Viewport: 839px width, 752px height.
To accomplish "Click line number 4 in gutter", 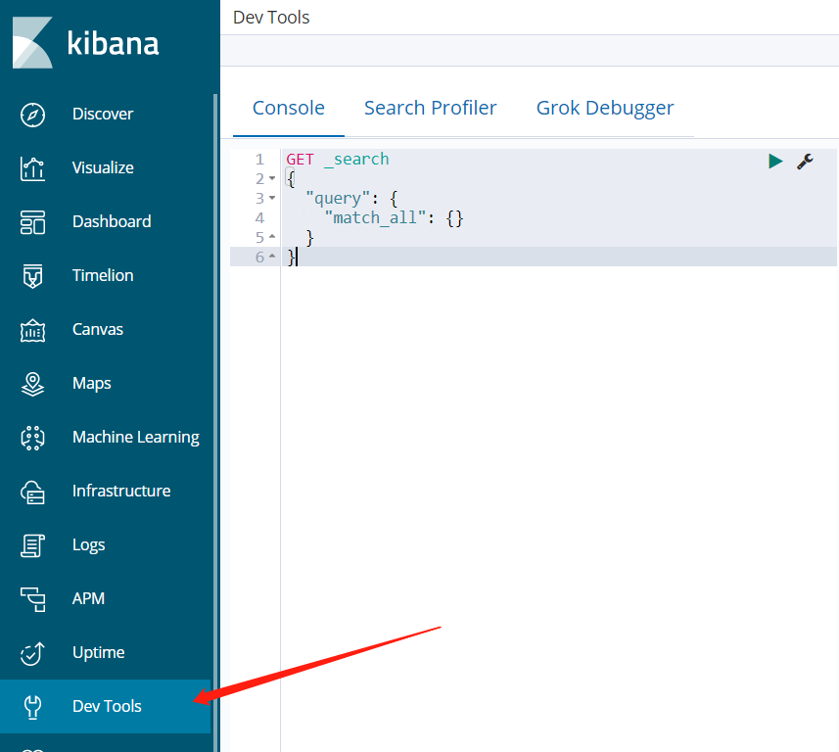I will click(x=259, y=217).
